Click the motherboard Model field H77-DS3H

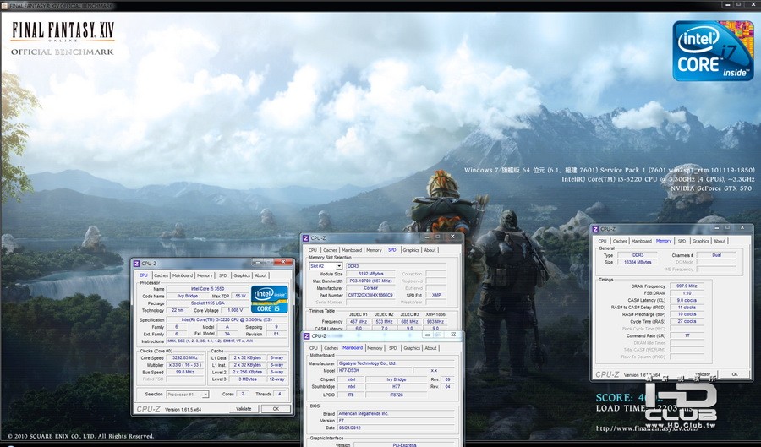coord(373,370)
